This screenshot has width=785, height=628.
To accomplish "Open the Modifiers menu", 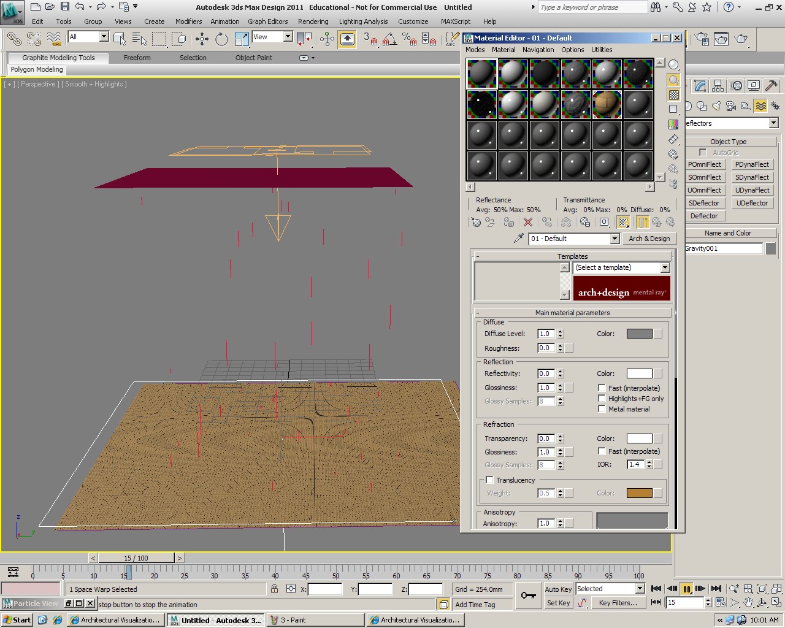I will 188,21.
